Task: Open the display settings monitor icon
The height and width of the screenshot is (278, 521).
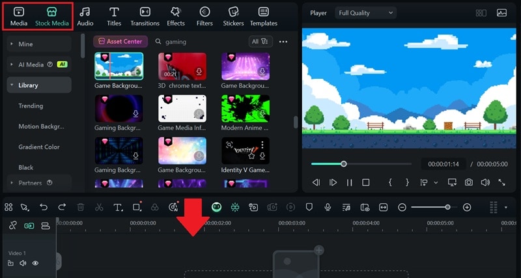Action: pos(452,182)
